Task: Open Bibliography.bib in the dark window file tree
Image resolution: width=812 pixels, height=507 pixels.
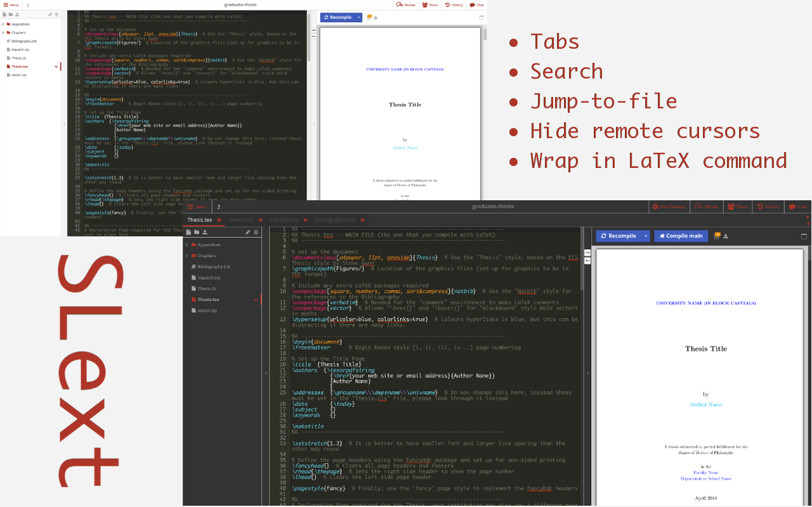Action: [x=214, y=267]
